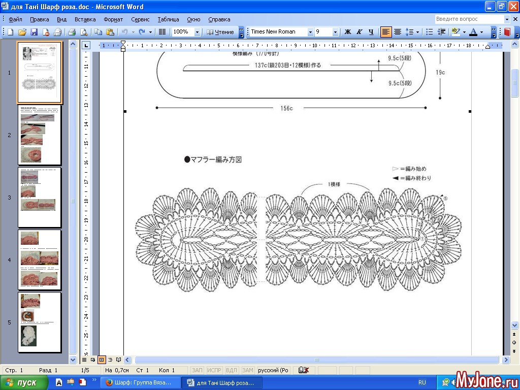The image size is (520, 390).
Task: Select page 3 thumbnail in sidebar
Action: pyautogui.click(x=40, y=197)
